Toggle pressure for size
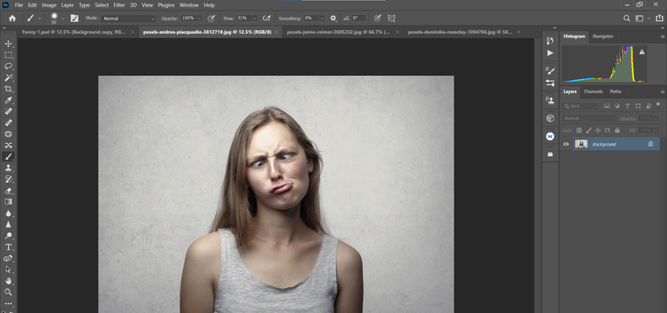Screen dimensions: 667x313 378,19
